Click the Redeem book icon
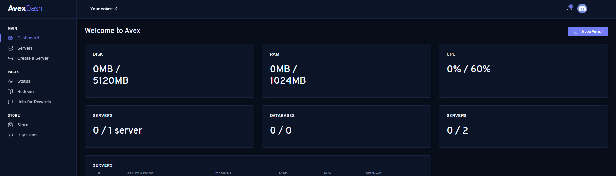The width and height of the screenshot is (616, 176). coord(10,92)
